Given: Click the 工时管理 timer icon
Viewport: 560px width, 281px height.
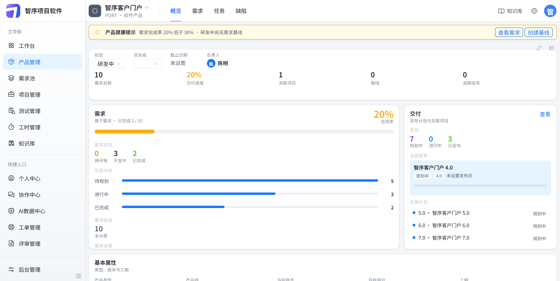Looking at the screenshot, I should (x=11, y=127).
